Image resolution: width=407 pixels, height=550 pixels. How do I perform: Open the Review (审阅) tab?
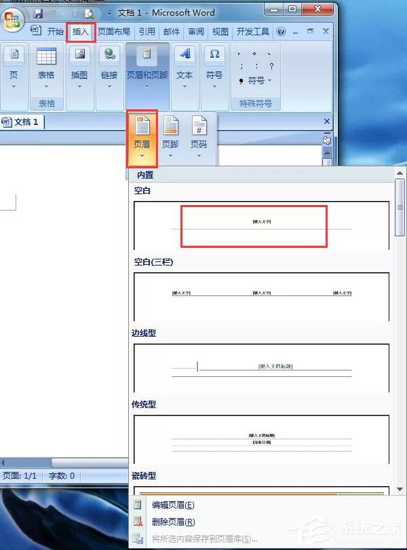coord(196,32)
